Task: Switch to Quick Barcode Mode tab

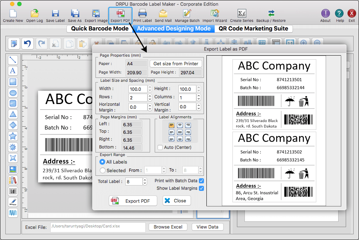Action: tap(99, 29)
